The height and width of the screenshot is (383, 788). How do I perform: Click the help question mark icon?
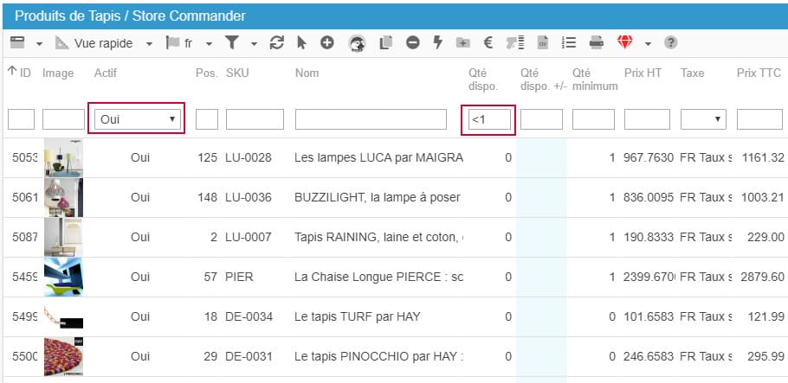click(670, 42)
